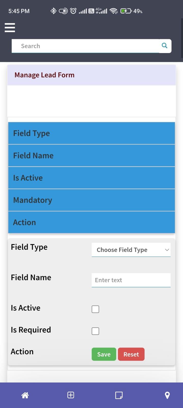Select the Mandatory column header

point(91,200)
